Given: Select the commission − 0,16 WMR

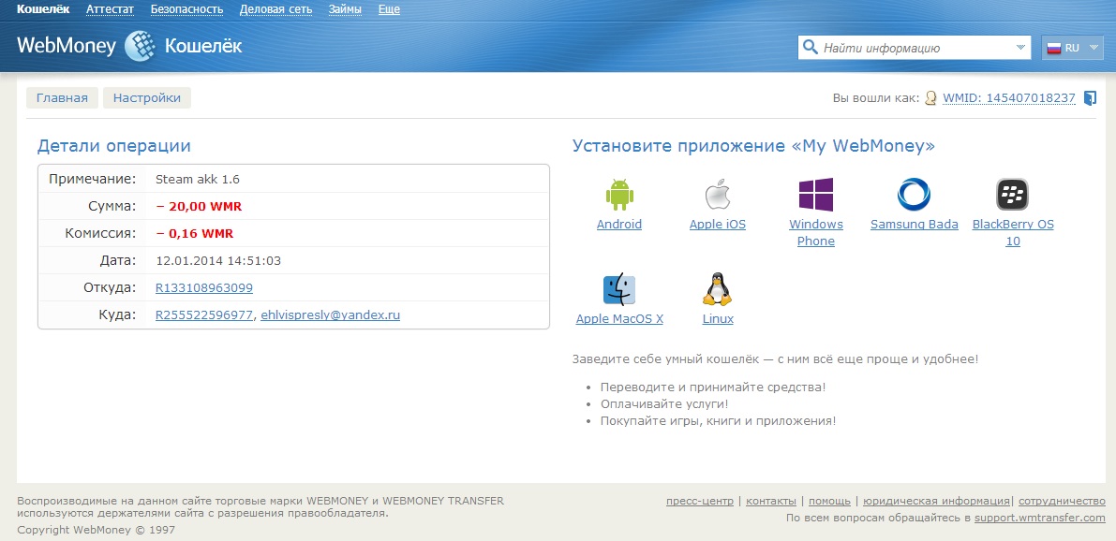Looking at the screenshot, I should (194, 233).
